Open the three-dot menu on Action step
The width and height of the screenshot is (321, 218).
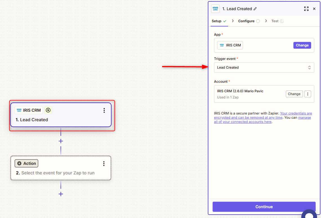(104, 163)
